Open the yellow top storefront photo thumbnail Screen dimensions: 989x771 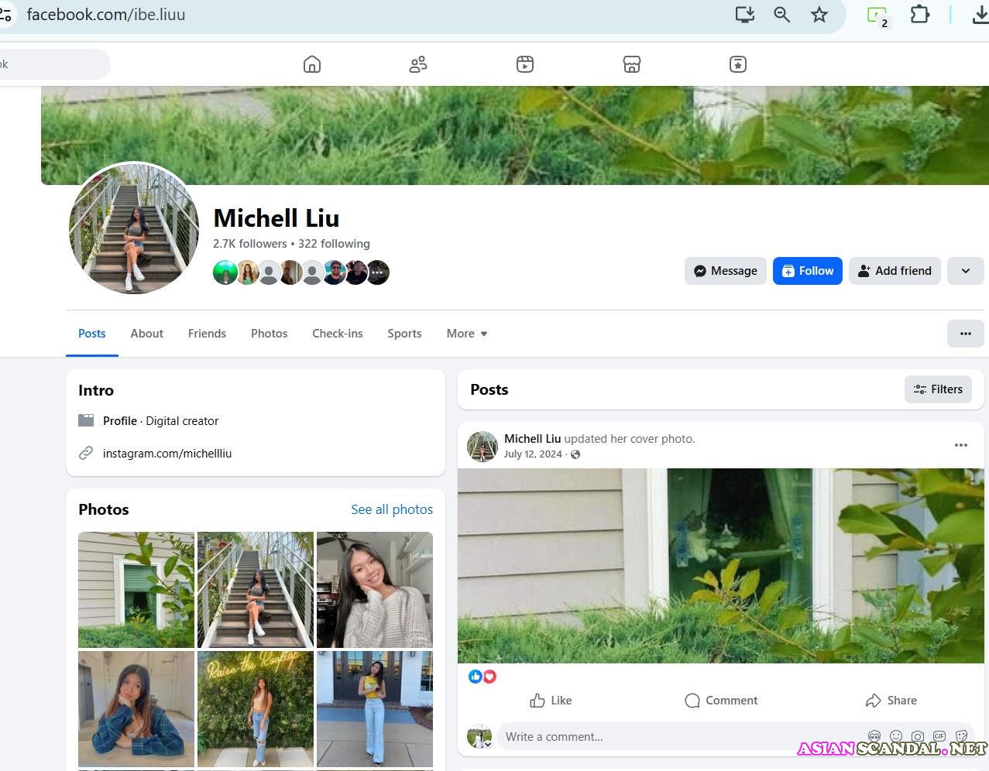point(375,709)
